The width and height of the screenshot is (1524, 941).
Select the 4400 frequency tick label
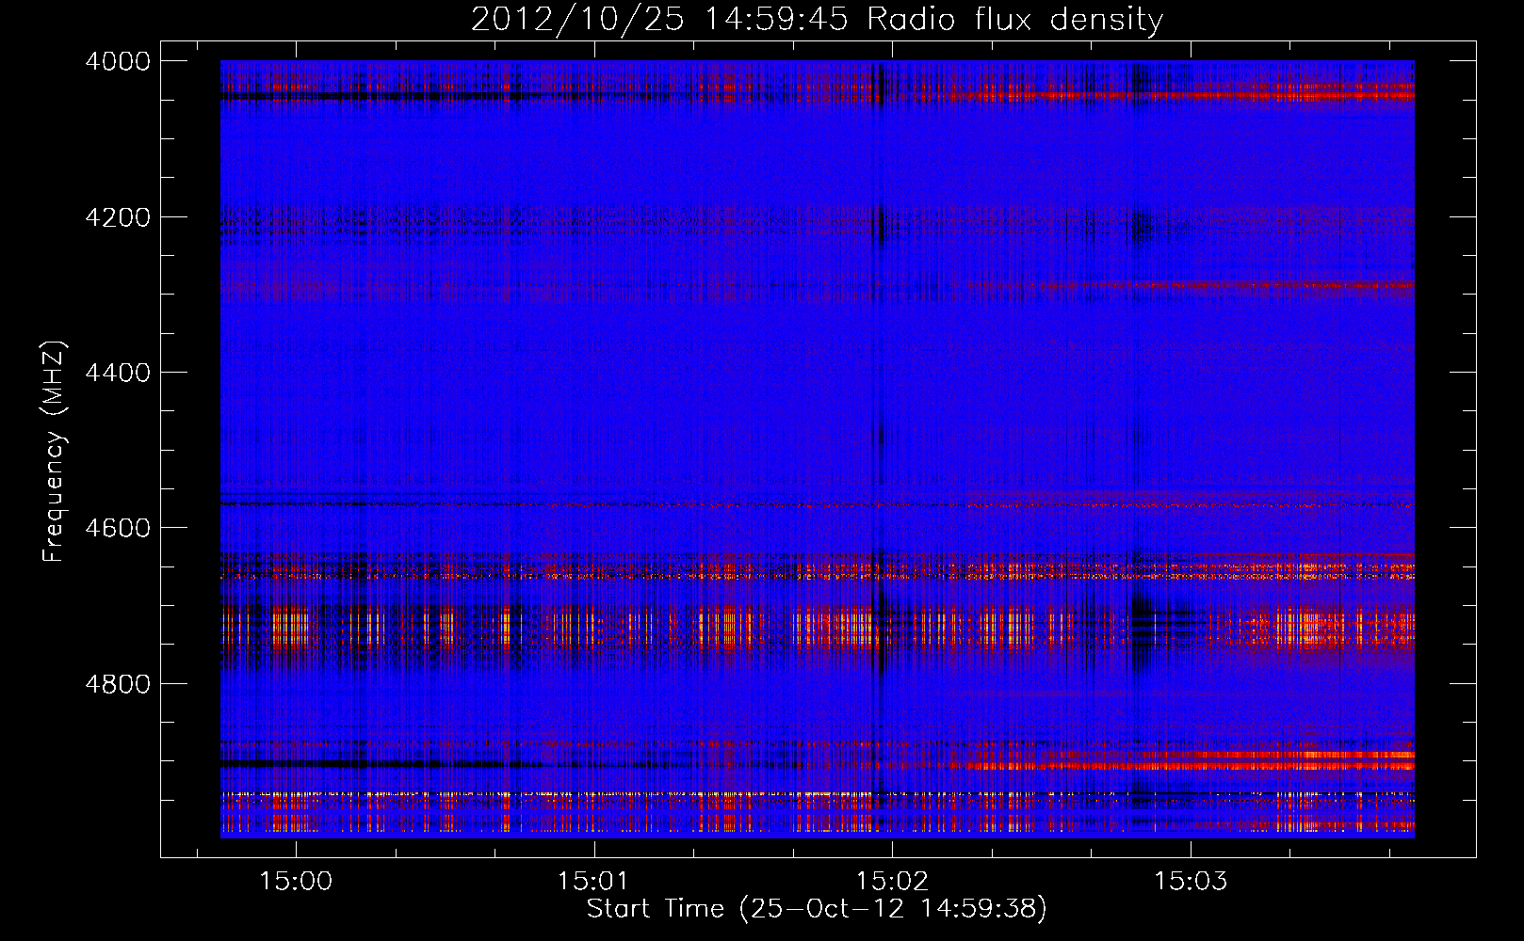pyautogui.click(x=118, y=373)
